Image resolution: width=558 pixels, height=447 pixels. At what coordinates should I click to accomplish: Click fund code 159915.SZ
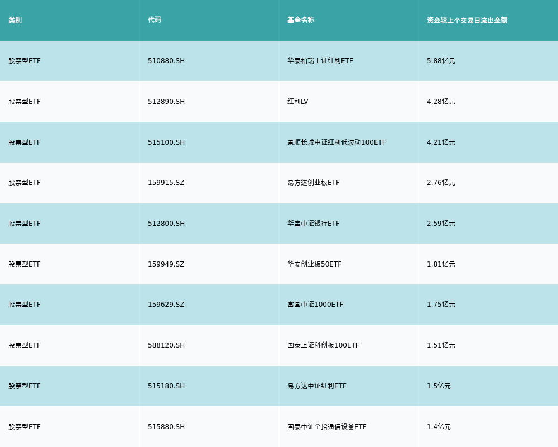[x=166, y=183]
